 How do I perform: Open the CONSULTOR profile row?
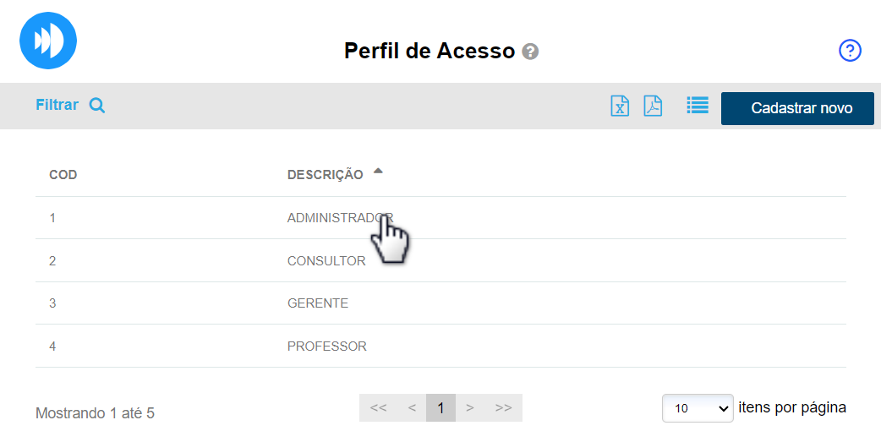[x=326, y=261]
